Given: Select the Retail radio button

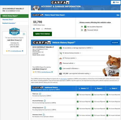Looking at the screenshot, I should click(34, 29).
